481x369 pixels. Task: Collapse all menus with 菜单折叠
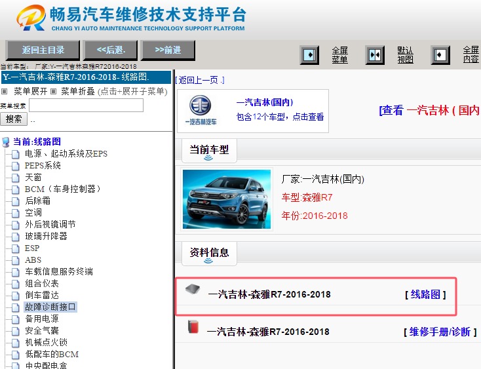pyautogui.click(x=77, y=91)
